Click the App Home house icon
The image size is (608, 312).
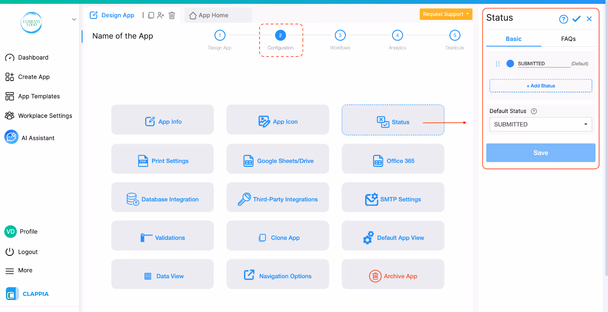pos(193,16)
